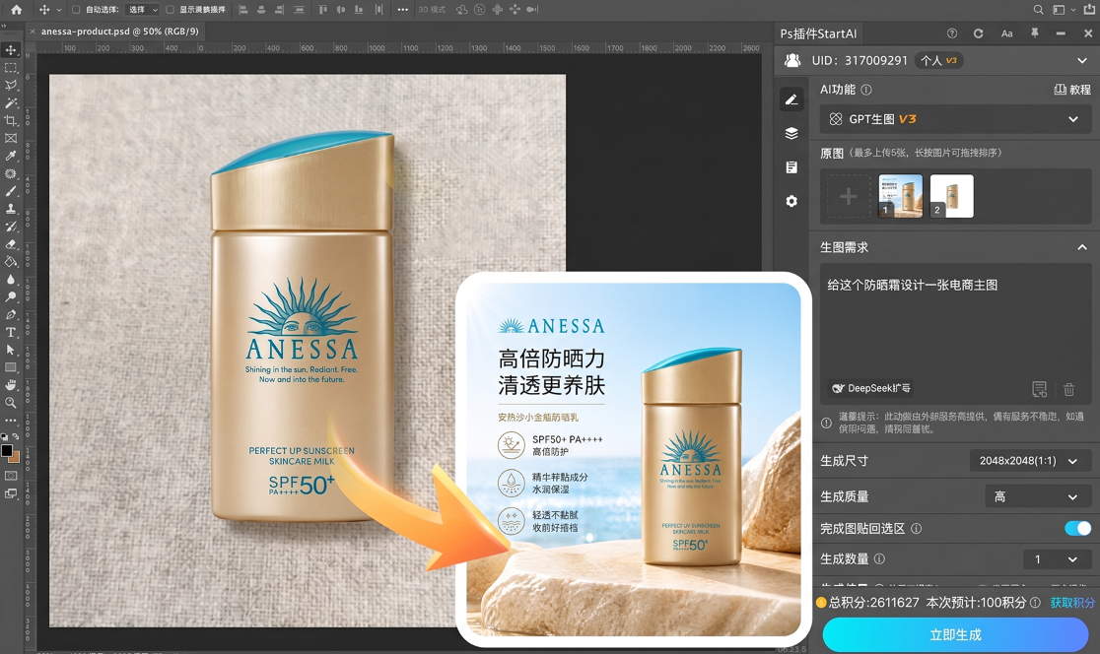This screenshot has width=1100, height=654.
Task: Pin the StartAI plugin panel
Action: coord(1035,33)
